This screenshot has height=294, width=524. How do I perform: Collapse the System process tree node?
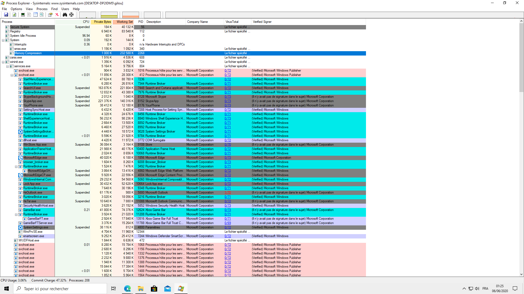[x=3, y=40]
